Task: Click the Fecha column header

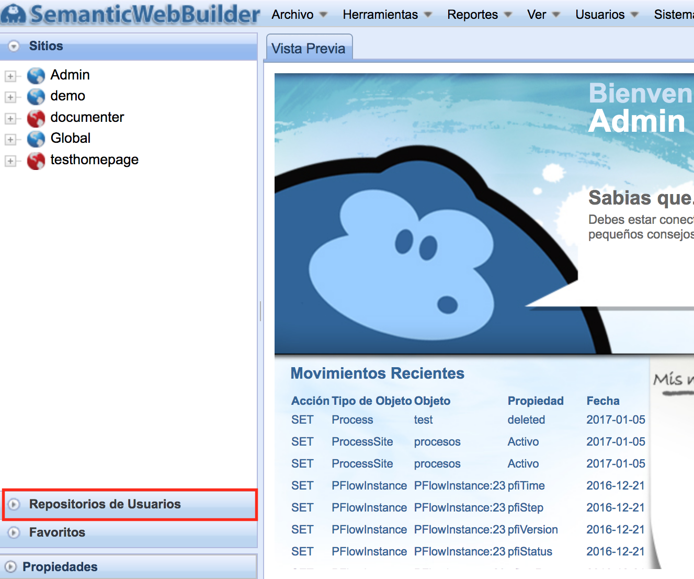Action: pos(603,401)
